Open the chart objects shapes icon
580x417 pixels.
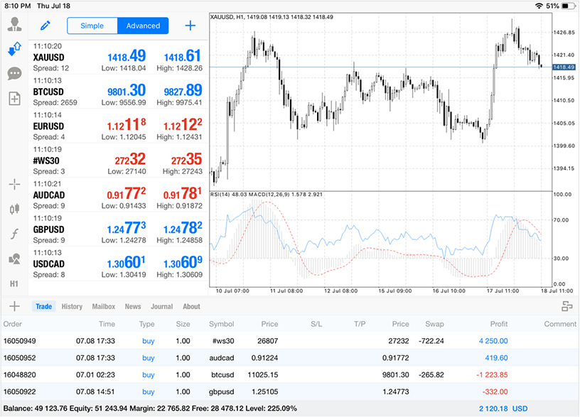pos(14,259)
